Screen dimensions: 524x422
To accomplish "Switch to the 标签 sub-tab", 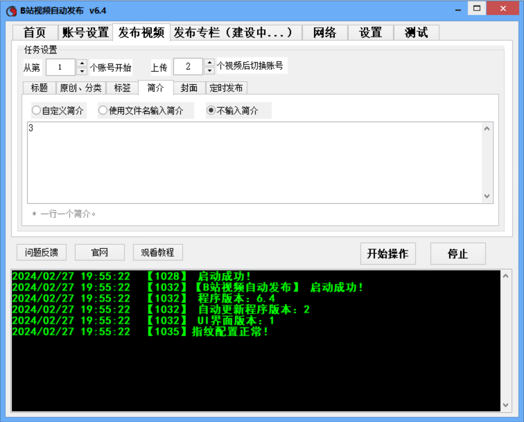I will 122,88.
